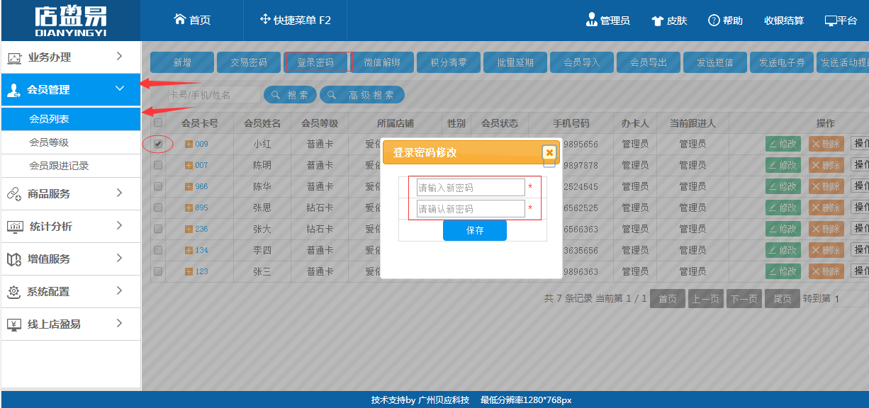
Task: Click the 搜索 magnifier button
Action: [x=290, y=95]
